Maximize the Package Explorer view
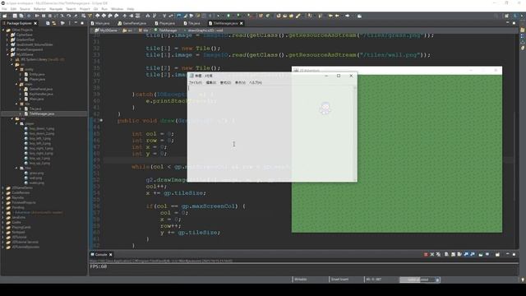The image size is (526, 296). coord(82,23)
